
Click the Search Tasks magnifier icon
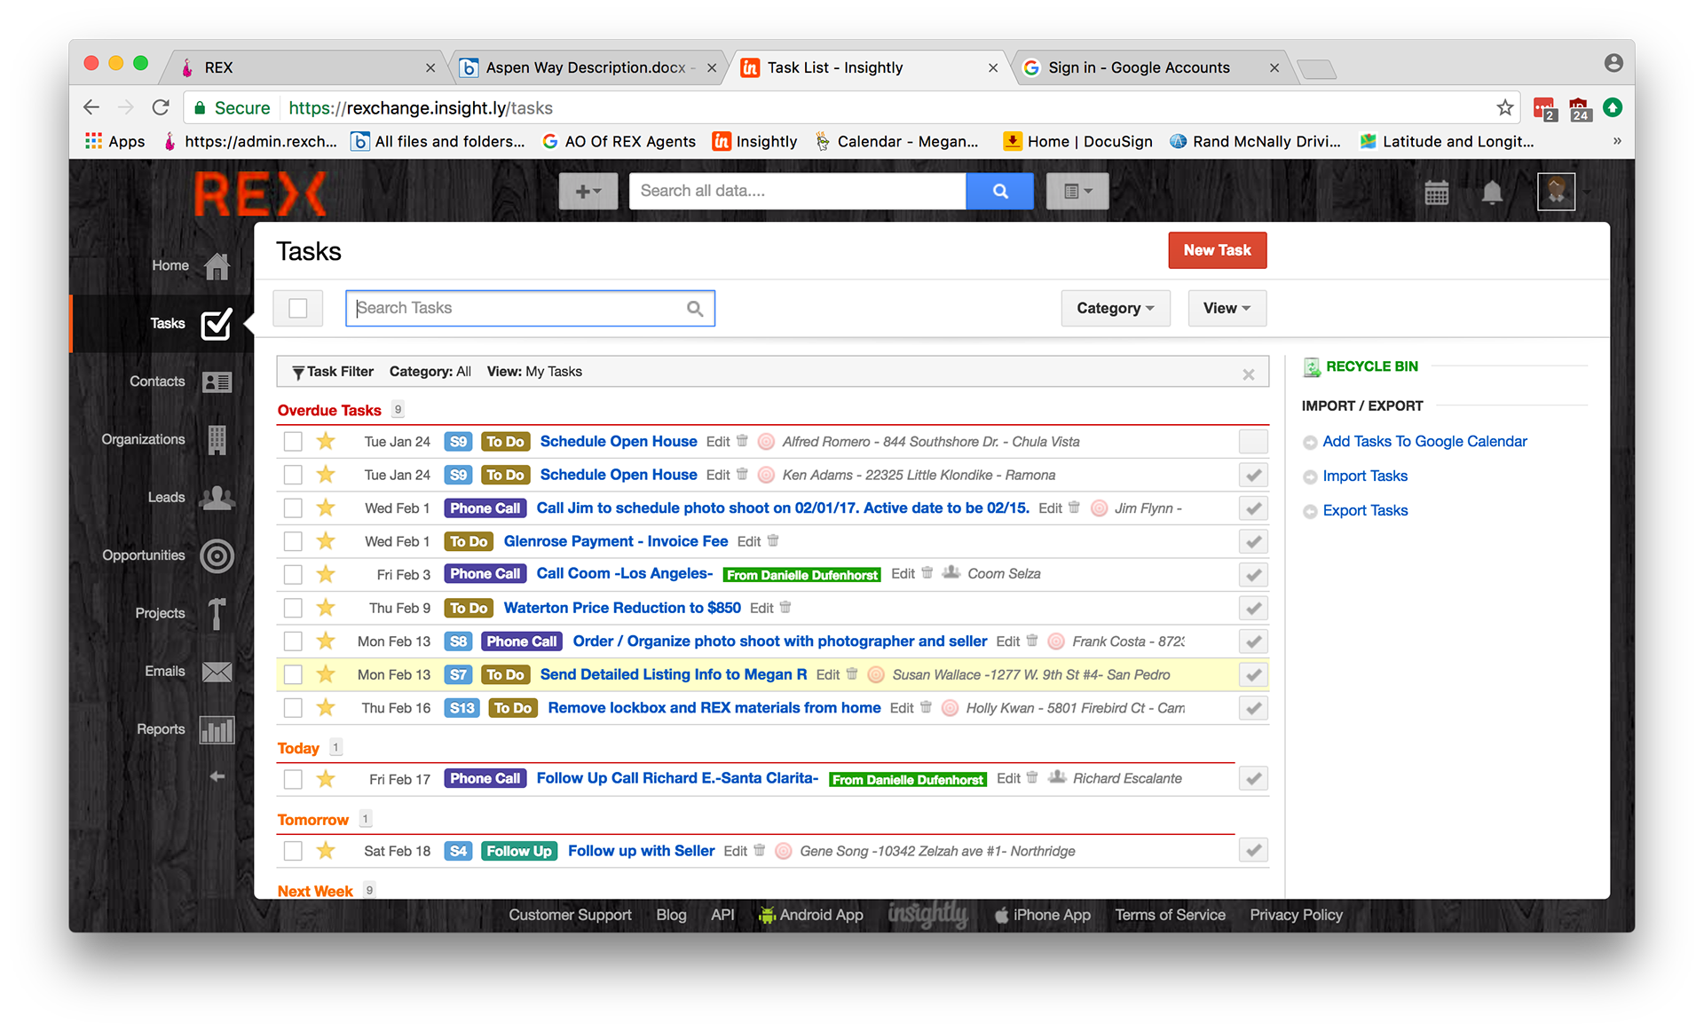(695, 308)
